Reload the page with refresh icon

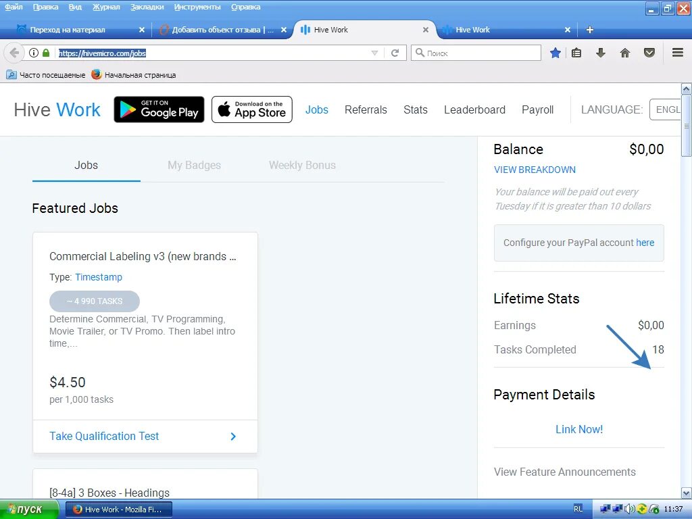(x=395, y=53)
